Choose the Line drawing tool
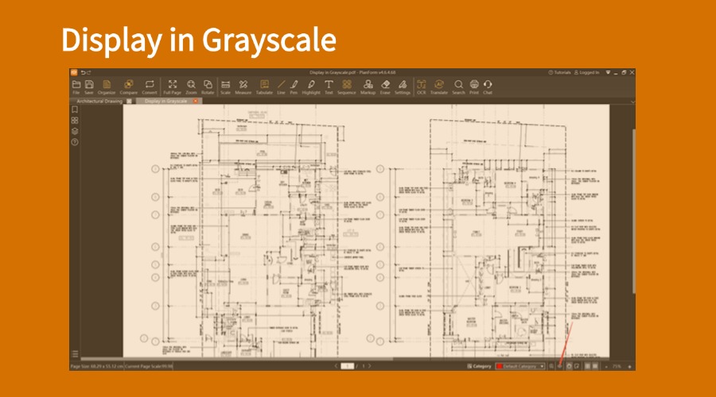 (281, 87)
